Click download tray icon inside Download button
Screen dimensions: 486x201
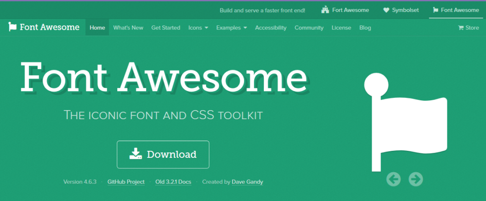135,154
